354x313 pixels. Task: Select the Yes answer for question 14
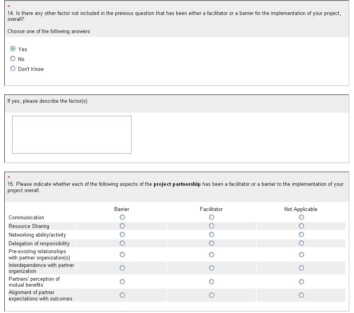(x=13, y=49)
